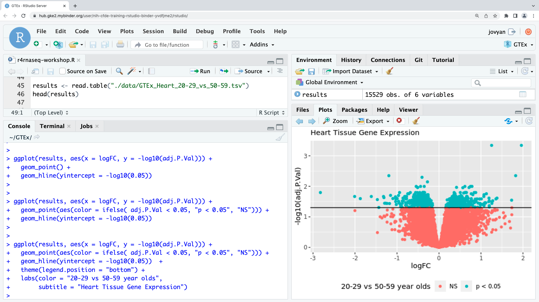Click the Publish plot icon
The width and height of the screenshot is (539, 302).
click(508, 121)
